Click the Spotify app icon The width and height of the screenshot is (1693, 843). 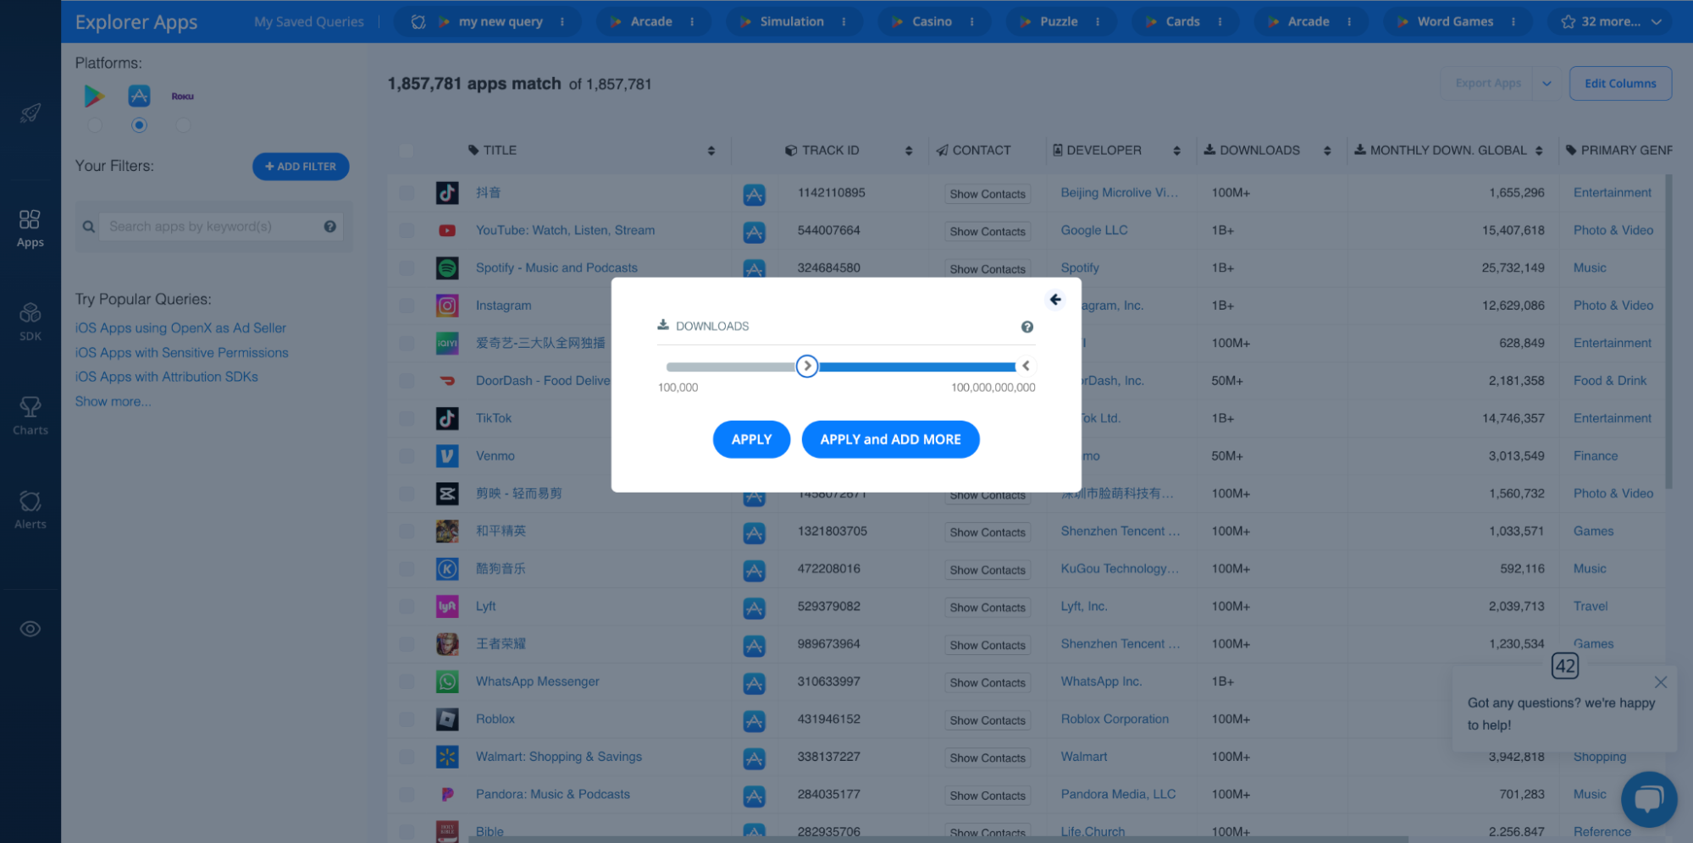coord(447,267)
